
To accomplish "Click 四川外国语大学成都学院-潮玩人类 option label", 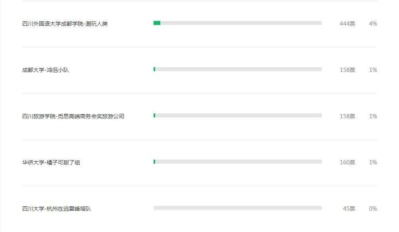I will click(65, 24).
